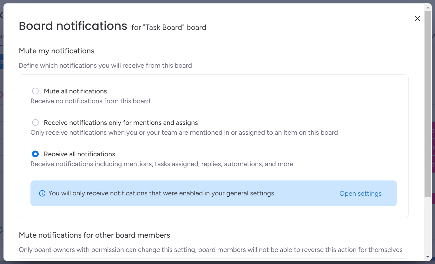The image size is (435, 264).
Task: Click the "Mute all notifications" label text
Action: (x=75, y=91)
